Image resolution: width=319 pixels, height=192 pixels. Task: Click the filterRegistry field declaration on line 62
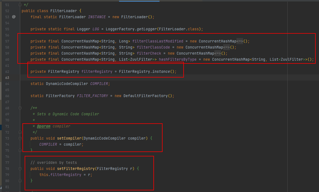(97, 71)
